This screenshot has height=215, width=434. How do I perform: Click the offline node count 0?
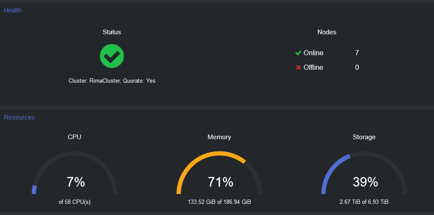pos(357,68)
